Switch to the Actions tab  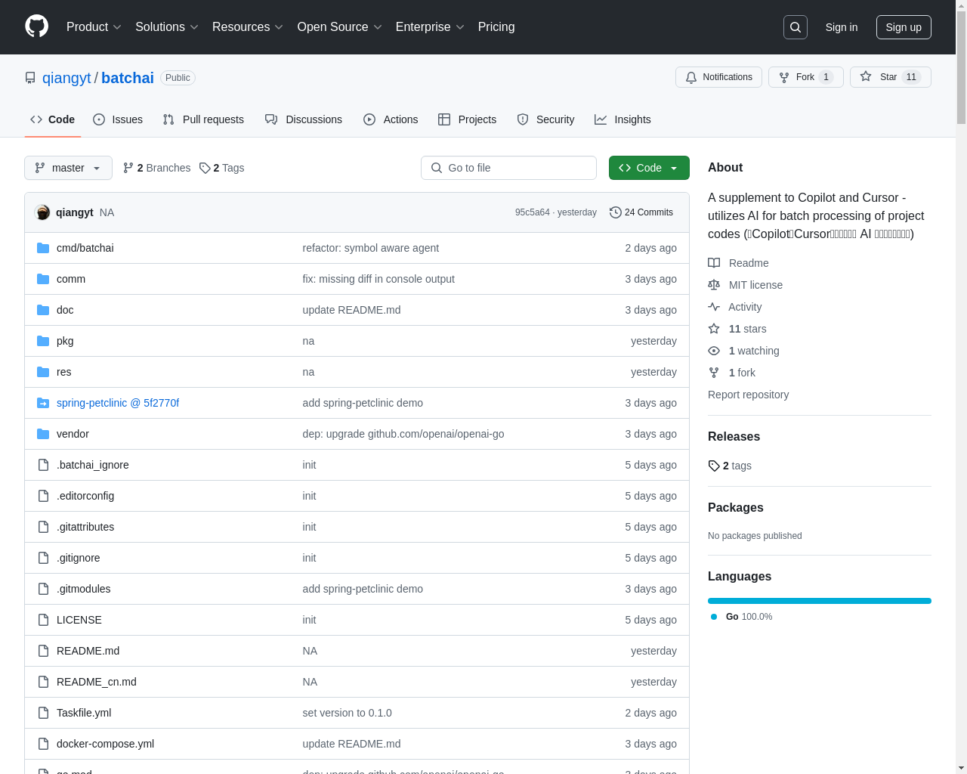(x=391, y=119)
